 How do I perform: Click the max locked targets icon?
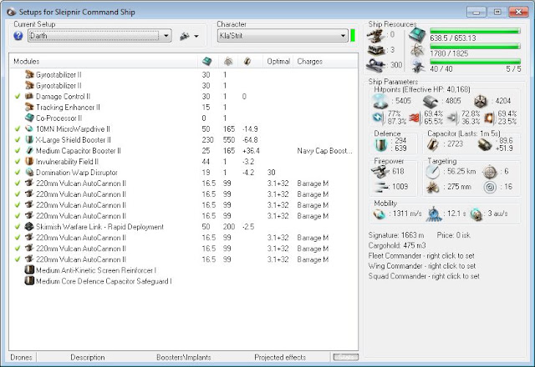(x=490, y=172)
